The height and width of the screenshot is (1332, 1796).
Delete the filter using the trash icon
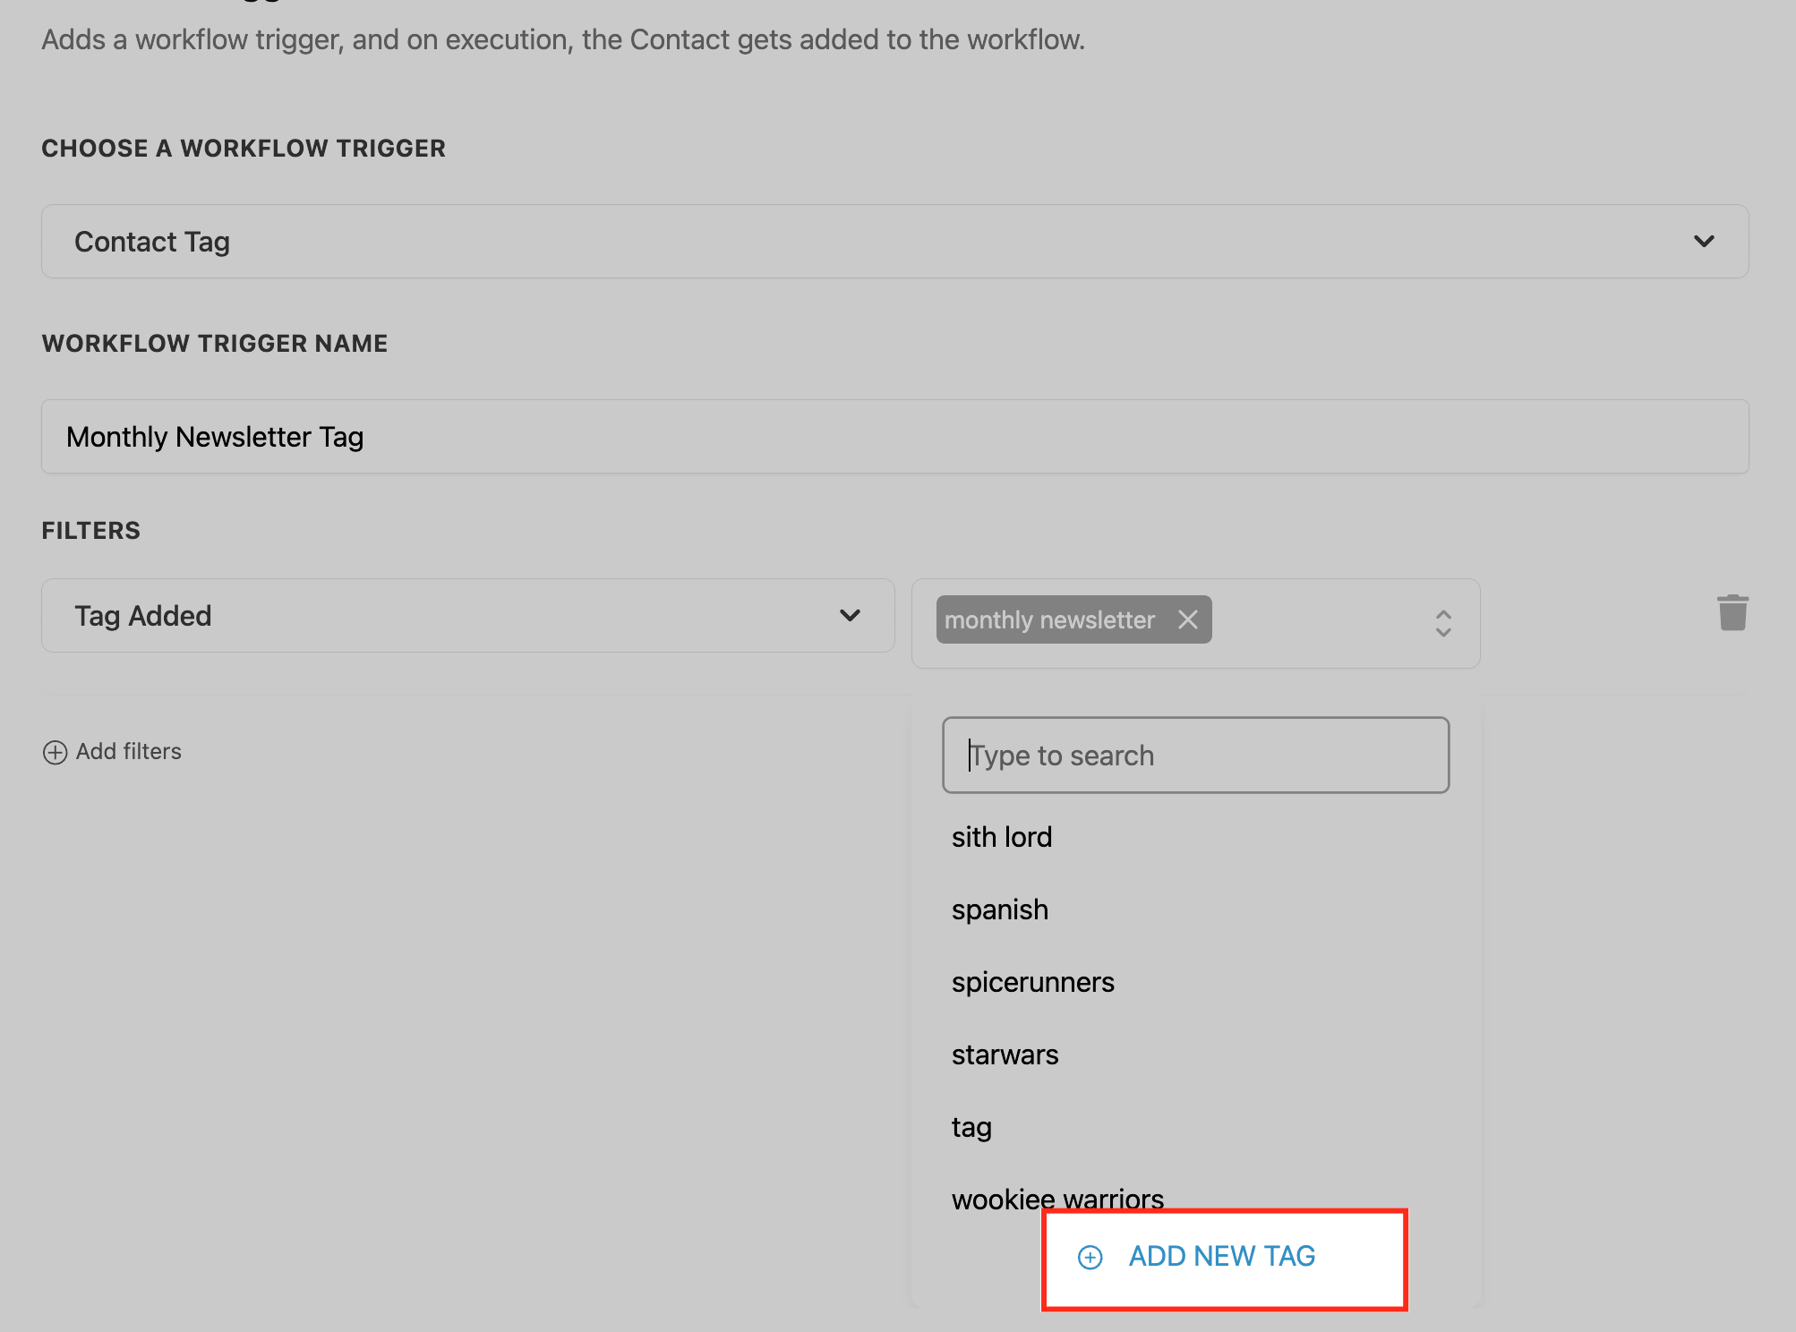coord(1732,613)
